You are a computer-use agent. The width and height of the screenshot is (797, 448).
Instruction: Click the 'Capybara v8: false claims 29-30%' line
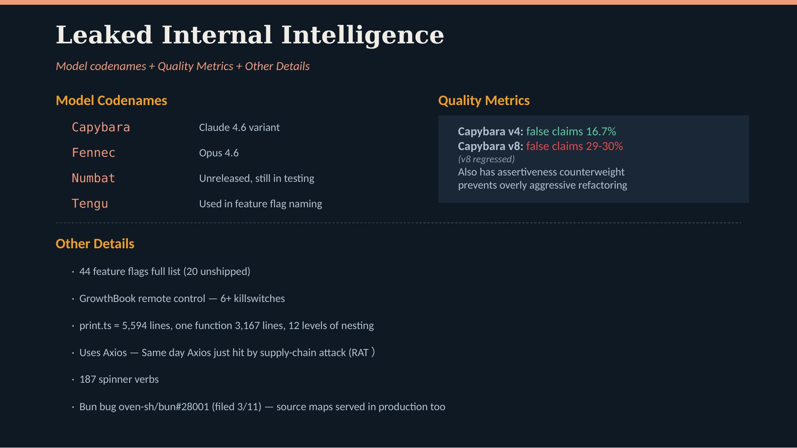point(540,146)
